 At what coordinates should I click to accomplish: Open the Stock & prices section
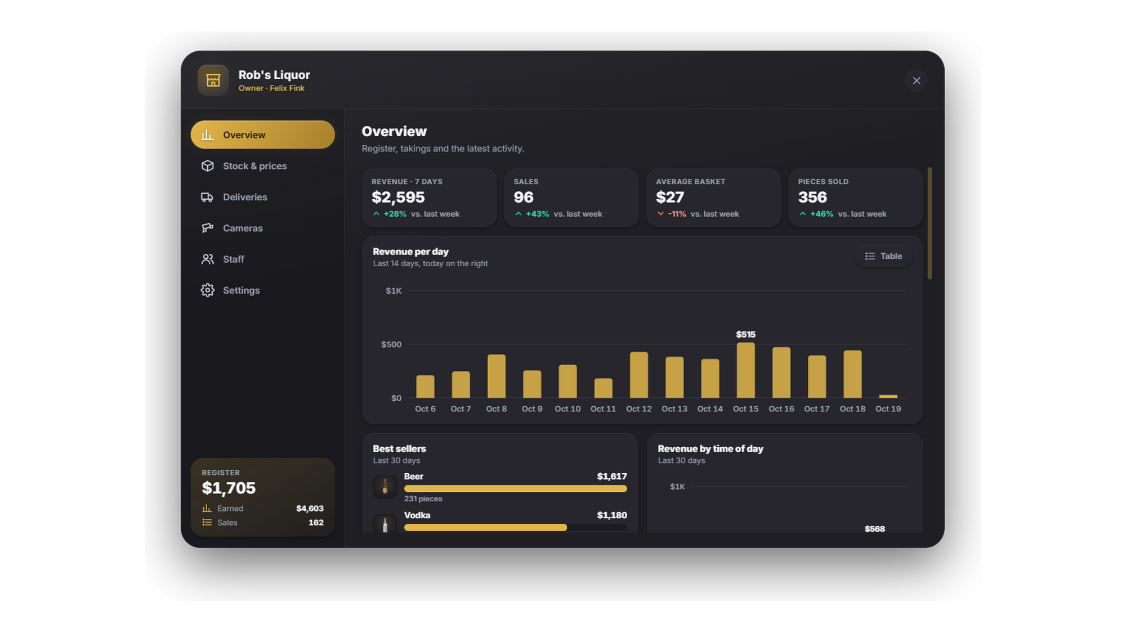(x=262, y=166)
